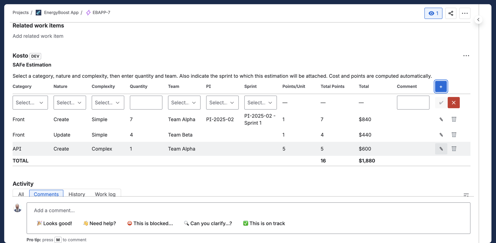Open the Sprint select dropdown

tap(260, 103)
